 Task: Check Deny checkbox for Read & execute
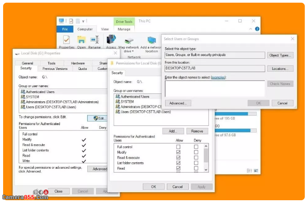tap(196, 158)
